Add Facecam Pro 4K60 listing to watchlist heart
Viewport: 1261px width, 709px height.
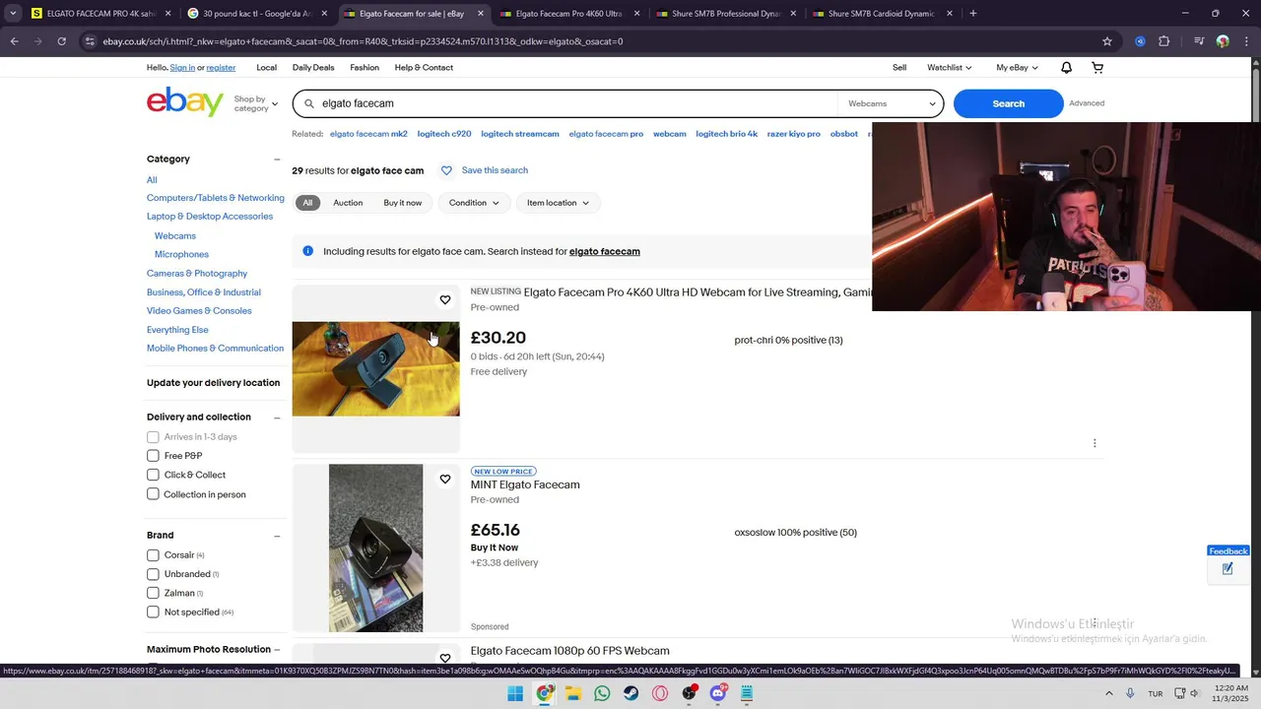(x=445, y=300)
